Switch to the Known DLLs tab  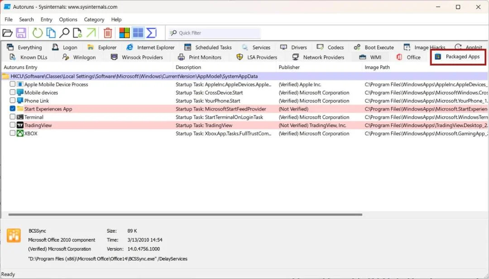pyautogui.click(x=29, y=57)
